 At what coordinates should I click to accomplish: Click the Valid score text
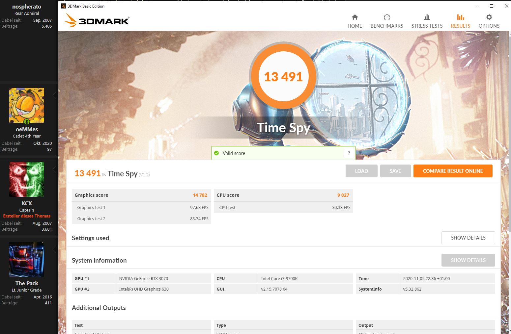[234, 153]
